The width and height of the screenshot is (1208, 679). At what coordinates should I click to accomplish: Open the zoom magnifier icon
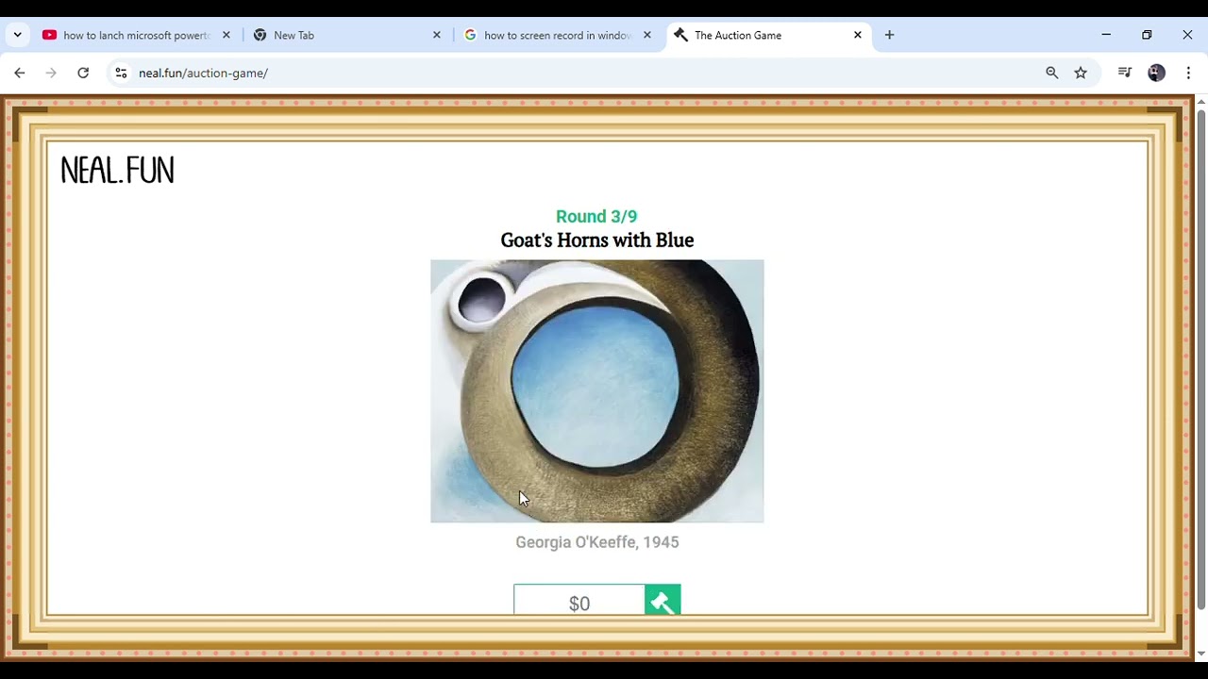(x=1052, y=73)
